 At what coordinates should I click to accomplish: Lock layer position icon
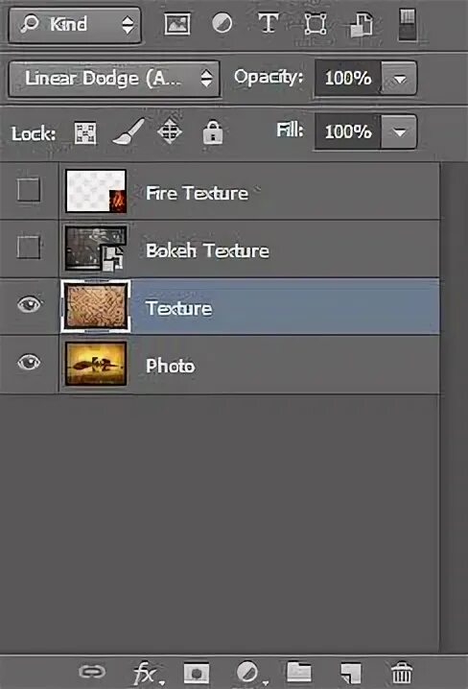click(x=170, y=131)
